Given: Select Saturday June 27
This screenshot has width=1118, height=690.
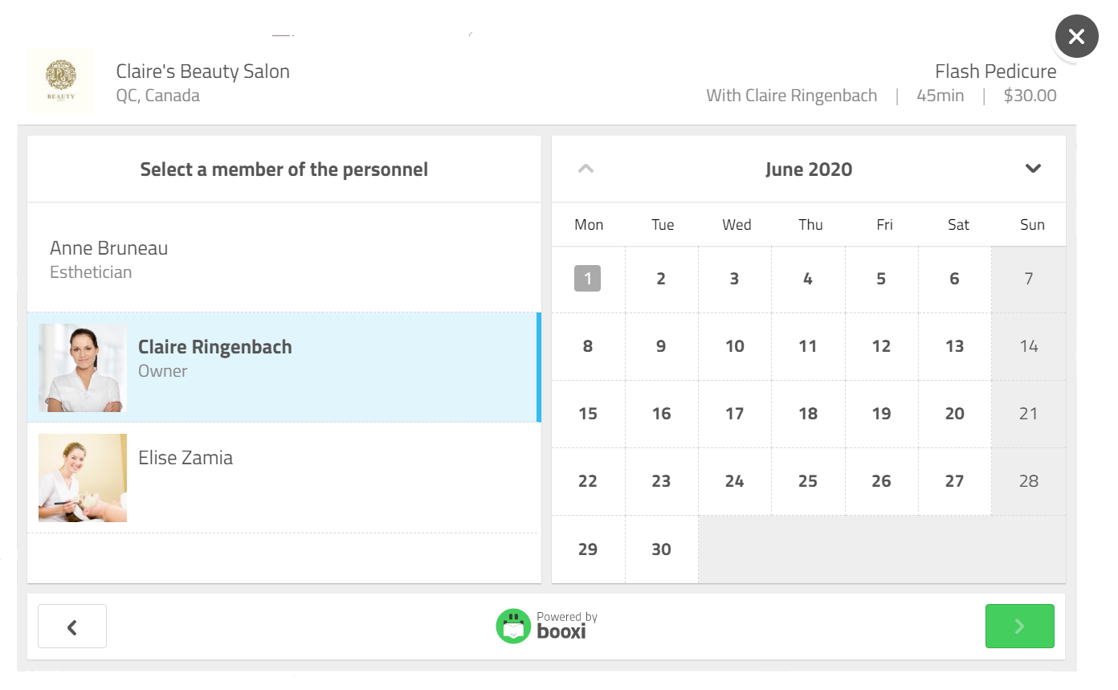Looking at the screenshot, I should (x=954, y=481).
